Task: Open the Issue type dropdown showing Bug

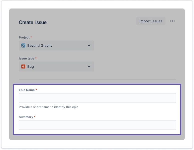Action: 56,66
